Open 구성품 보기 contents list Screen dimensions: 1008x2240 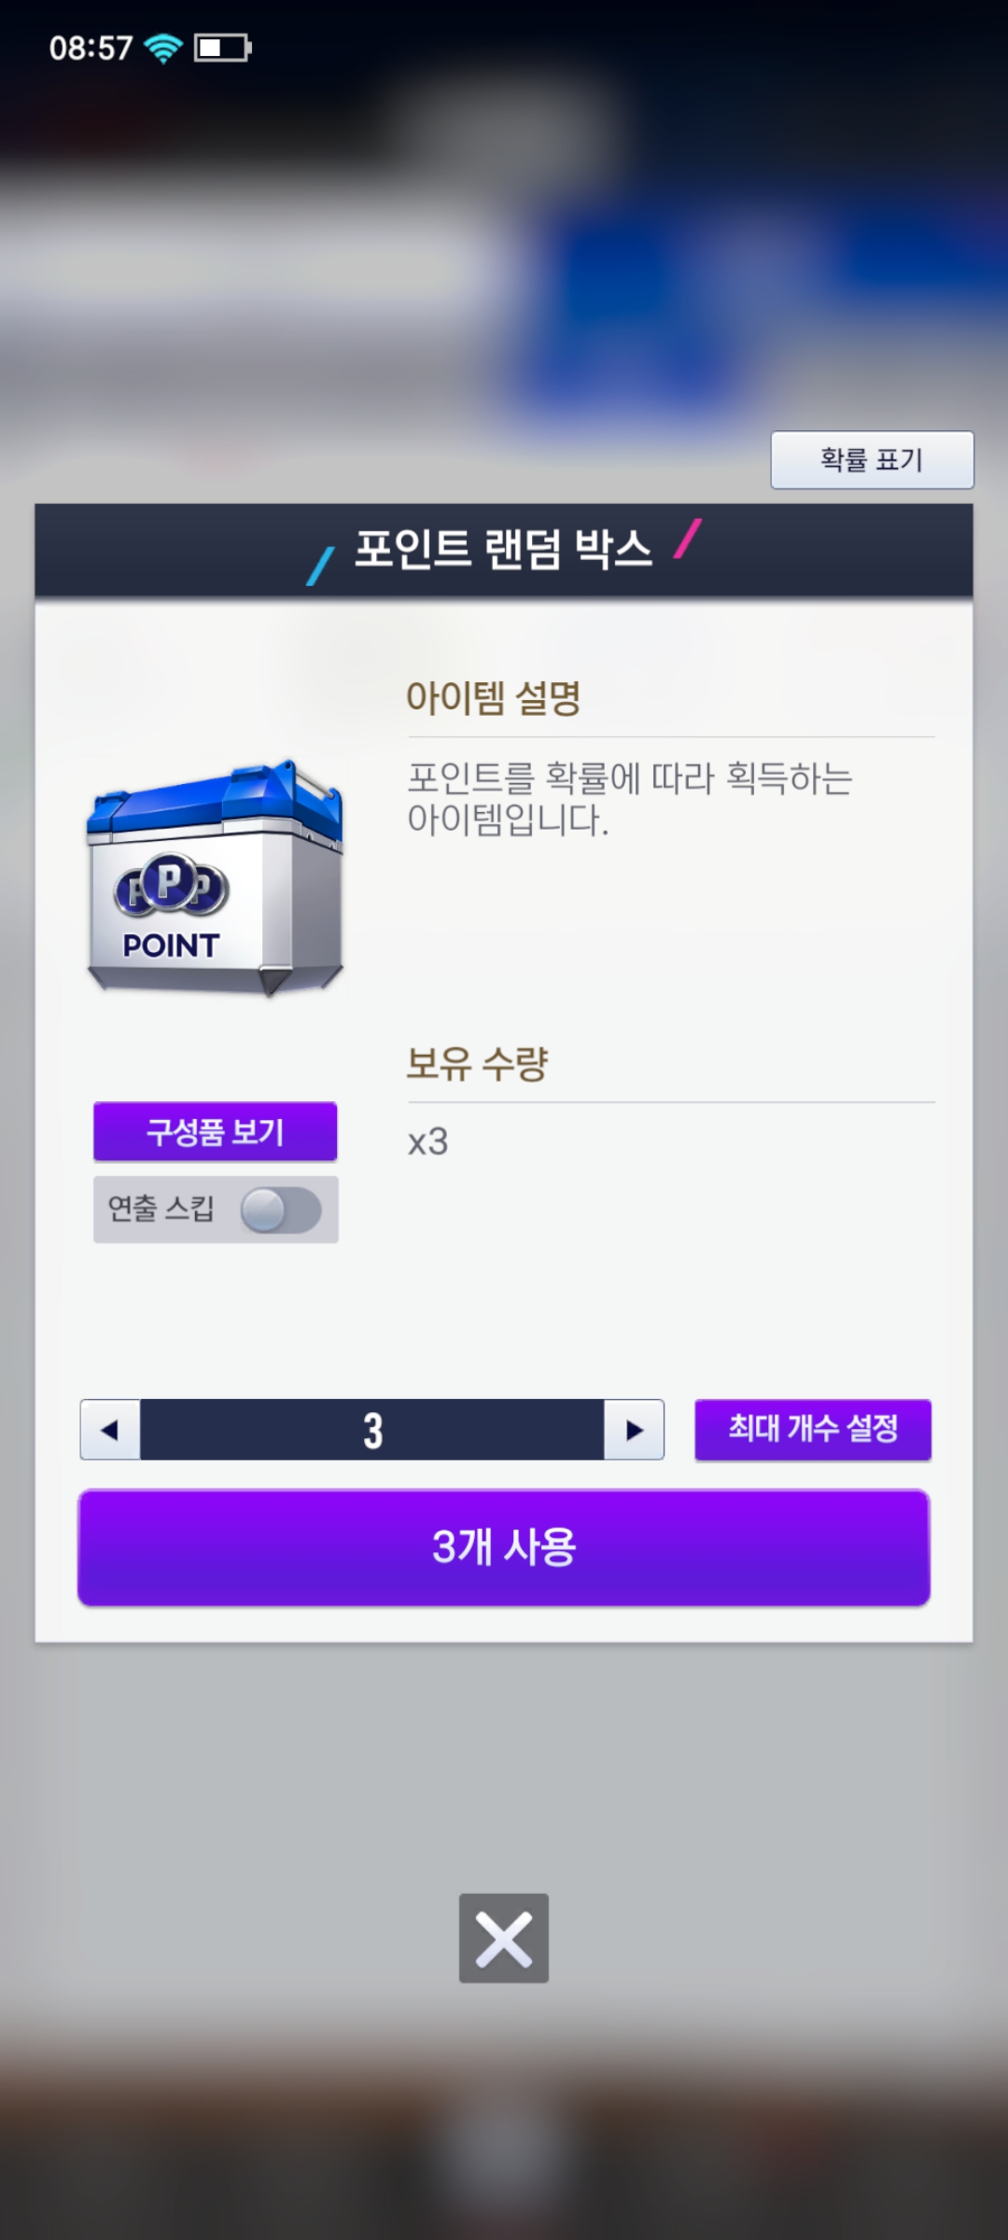(x=215, y=1131)
